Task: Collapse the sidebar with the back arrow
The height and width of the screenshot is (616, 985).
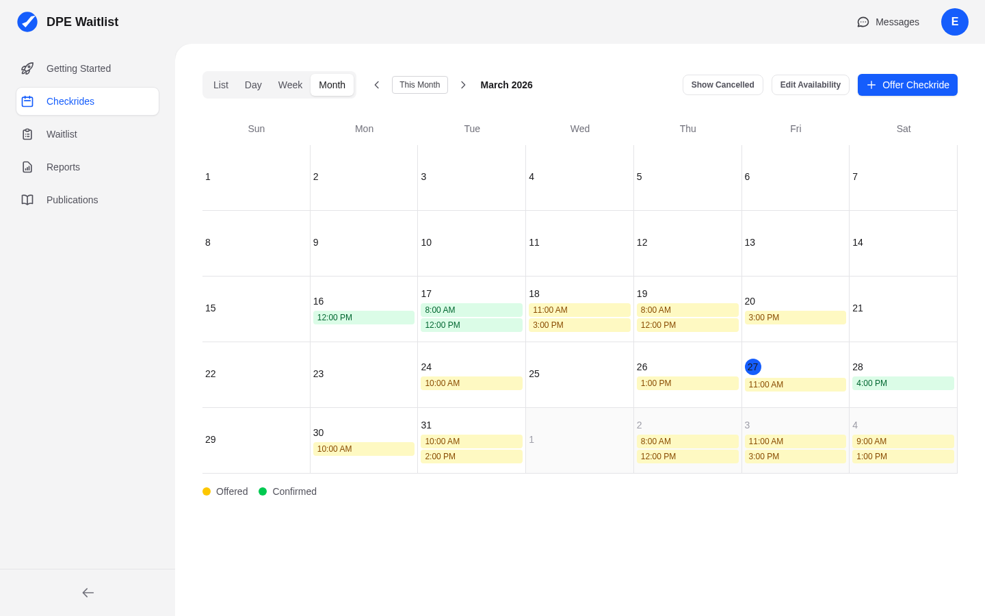Action: coord(88,593)
